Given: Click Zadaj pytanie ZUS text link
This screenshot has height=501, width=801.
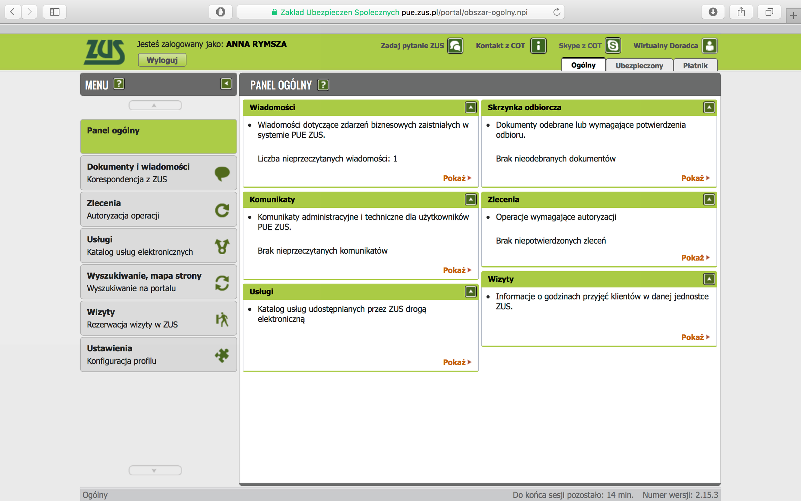Looking at the screenshot, I should pyautogui.click(x=412, y=46).
